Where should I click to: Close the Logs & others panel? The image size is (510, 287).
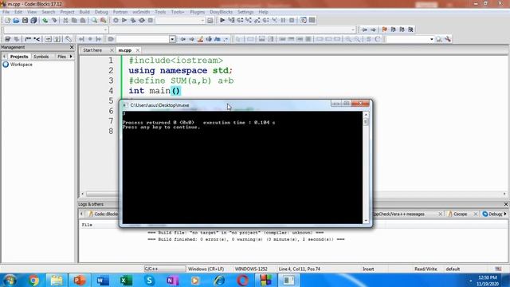[x=506, y=204]
